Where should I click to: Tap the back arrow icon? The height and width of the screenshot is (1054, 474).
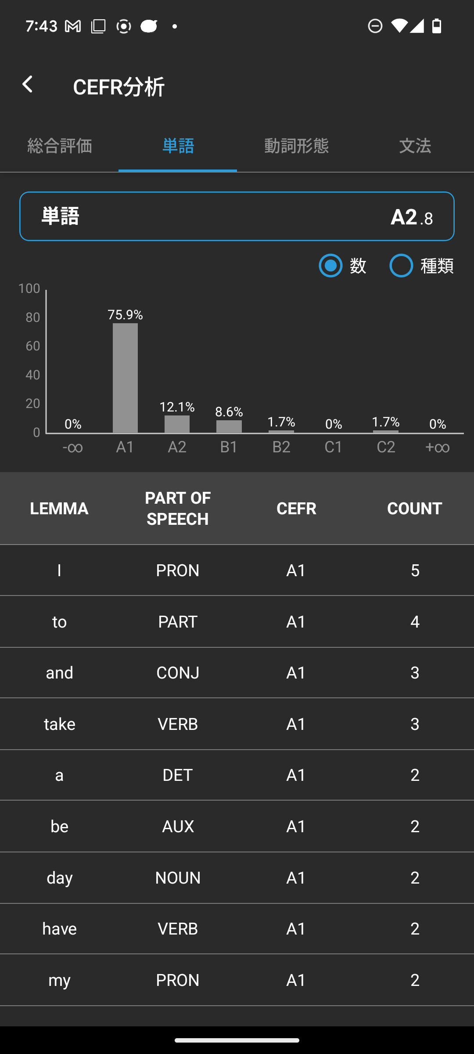tap(28, 84)
